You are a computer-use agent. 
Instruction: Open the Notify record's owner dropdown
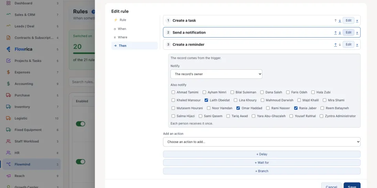pyautogui.click(x=216, y=74)
